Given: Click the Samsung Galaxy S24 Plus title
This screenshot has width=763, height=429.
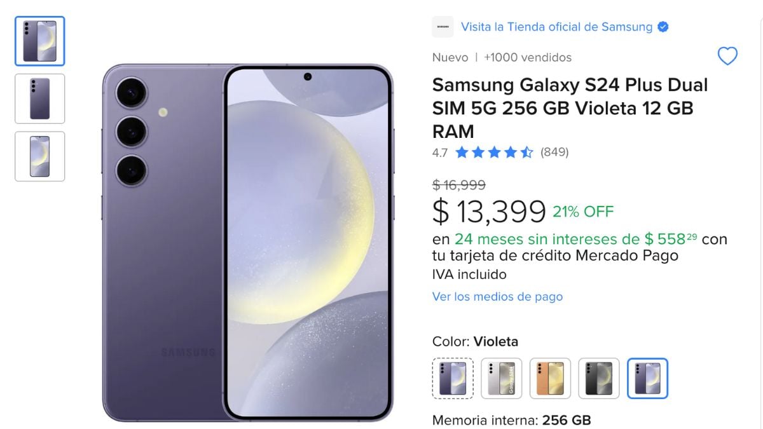Looking at the screenshot, I should coord(570,108).
